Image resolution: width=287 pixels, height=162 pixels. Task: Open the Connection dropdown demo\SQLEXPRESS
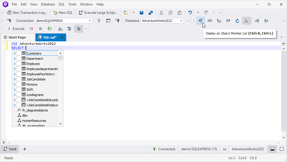point(90,21)
